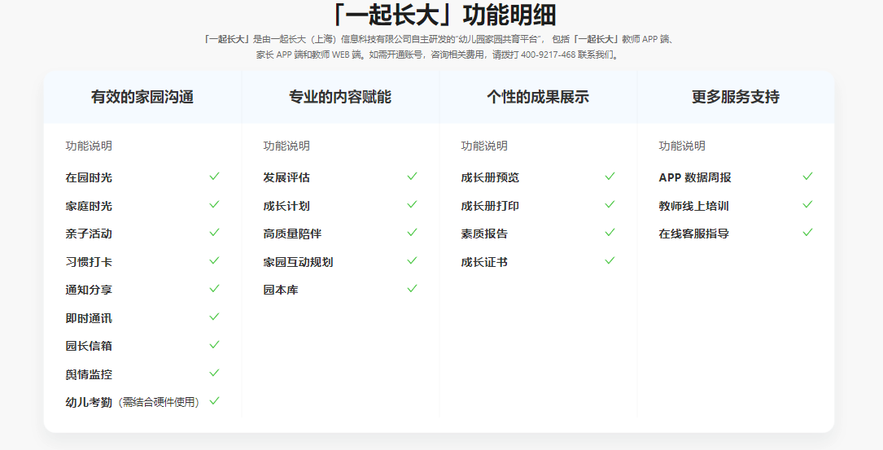Click the checkmark beside 成长计划

(412, 204)
